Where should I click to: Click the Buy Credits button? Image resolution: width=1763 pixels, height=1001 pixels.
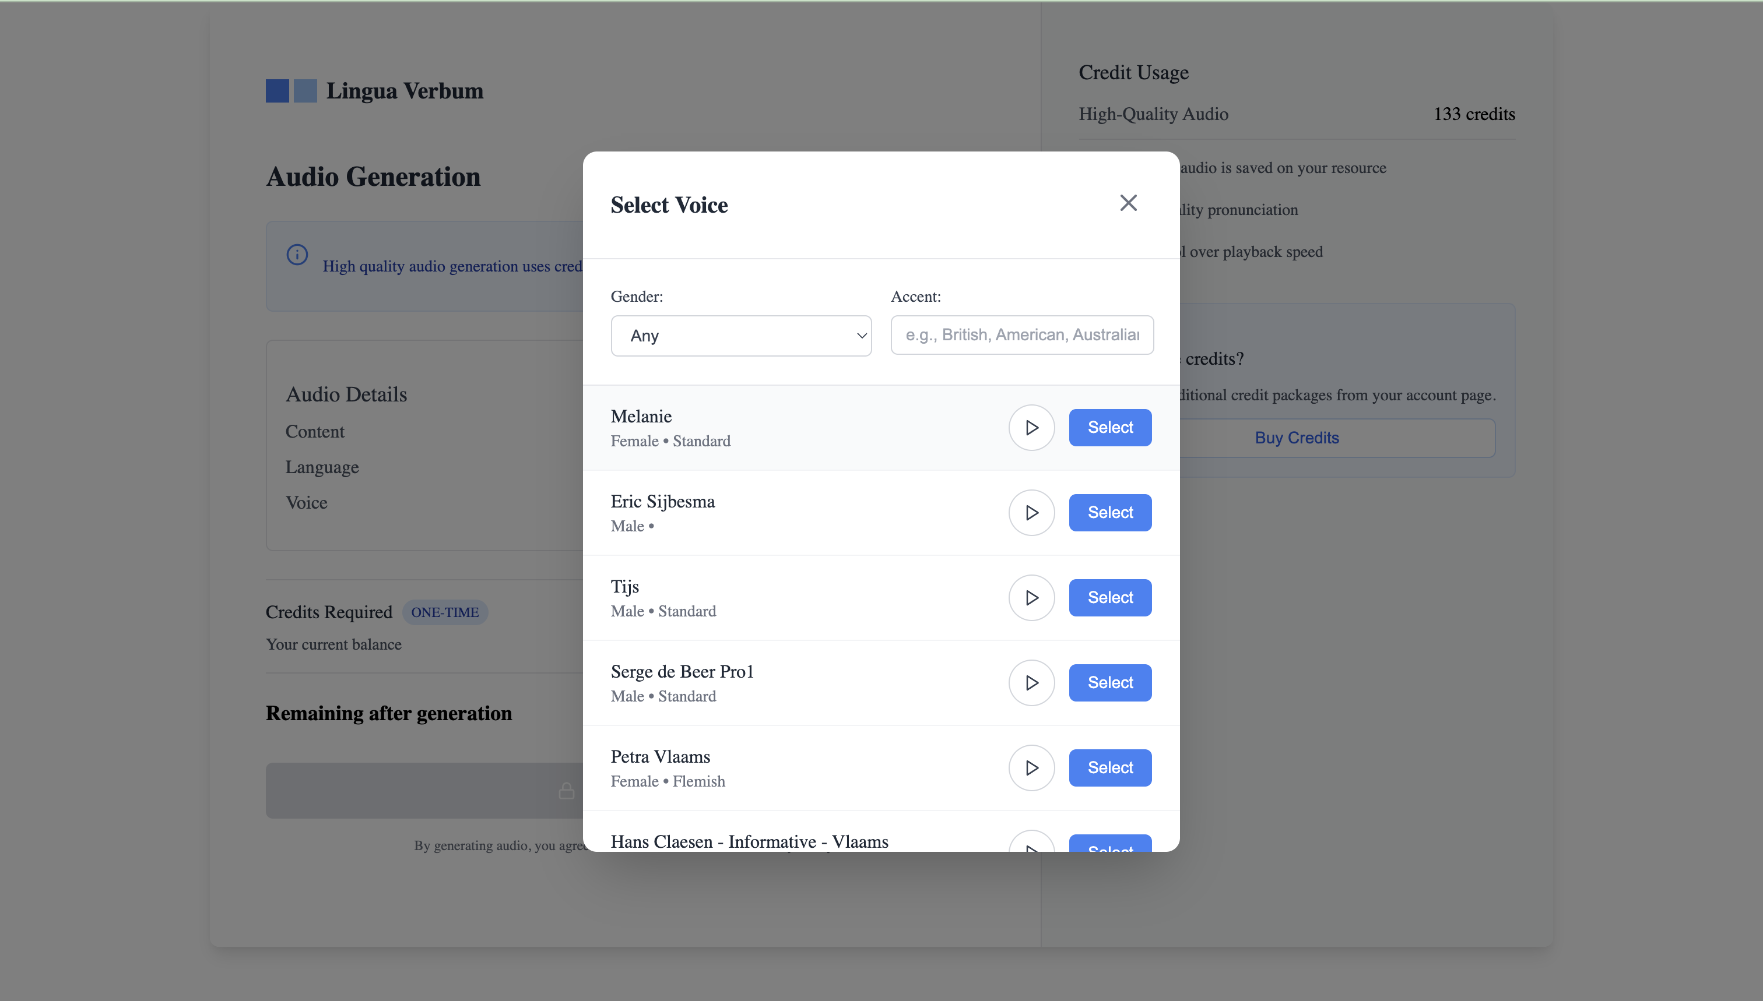[x=1296, y=438]
